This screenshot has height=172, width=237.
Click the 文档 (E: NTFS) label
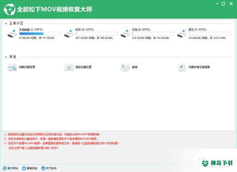141,30
